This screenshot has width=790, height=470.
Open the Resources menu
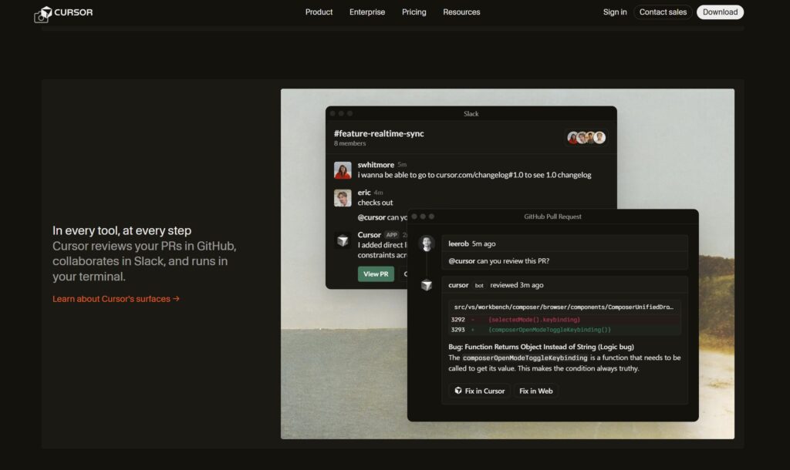click(461, 12)
